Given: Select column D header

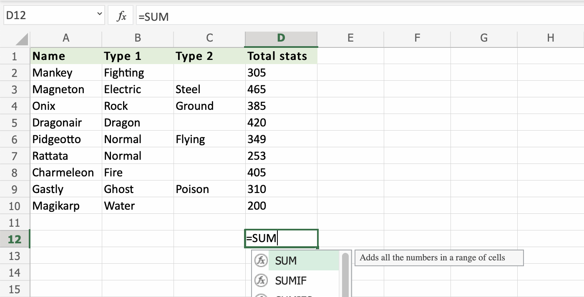Looking at the screenshot, I should (x=281, y=38).
